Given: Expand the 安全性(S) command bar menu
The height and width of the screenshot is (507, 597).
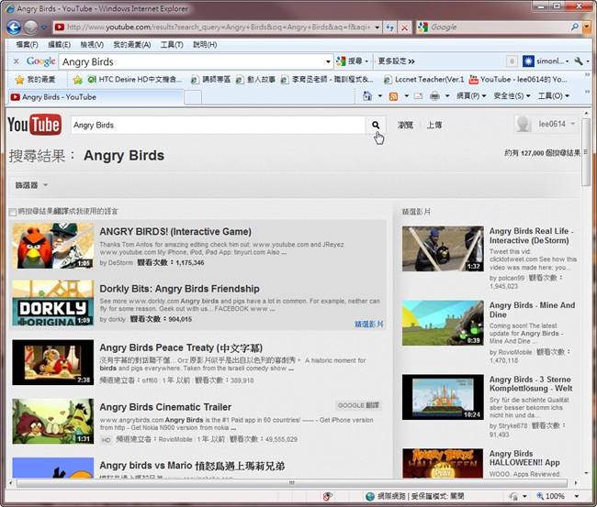Looking at the screenshot, I should tap(512, 96).
